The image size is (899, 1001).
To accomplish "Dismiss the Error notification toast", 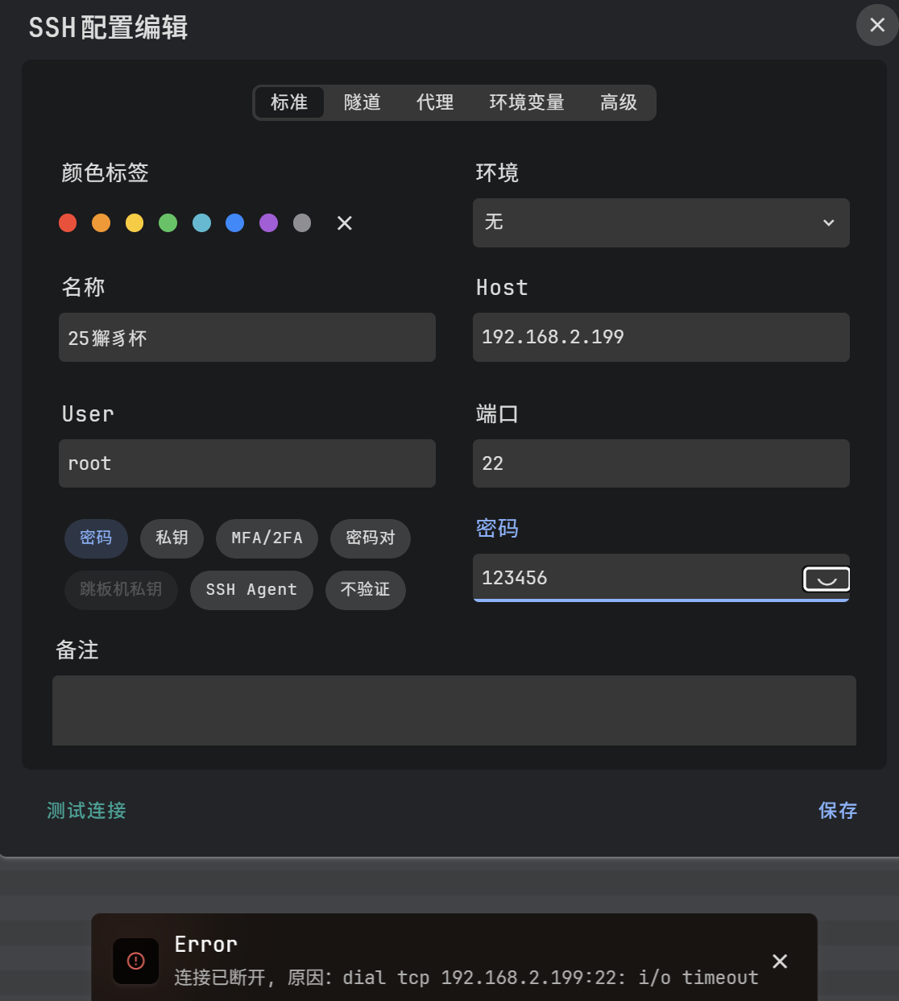I will click(780, 961).
